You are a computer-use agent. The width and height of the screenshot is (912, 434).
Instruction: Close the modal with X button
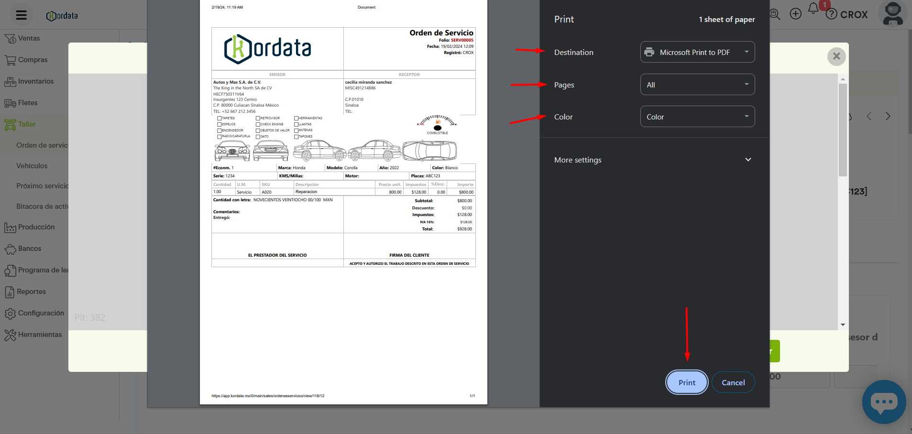coord(836,56)
